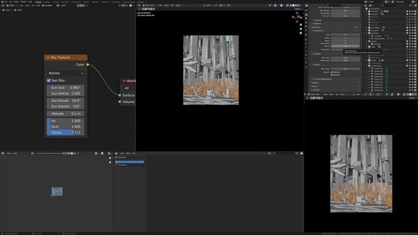Open node editor's editor type selector
This screenshot has width=418, height=235.
[x=4, y=6]
